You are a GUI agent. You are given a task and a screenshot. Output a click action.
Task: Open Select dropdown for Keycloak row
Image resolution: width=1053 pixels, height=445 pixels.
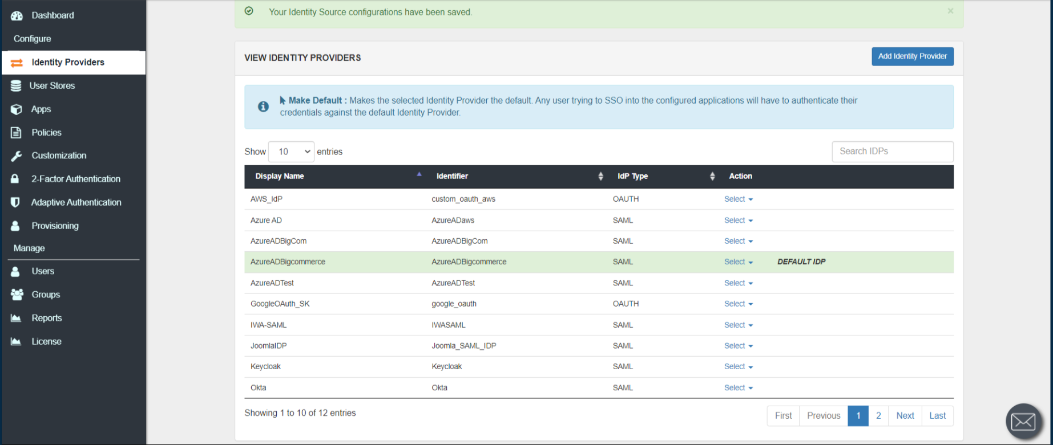pos(738,367)
